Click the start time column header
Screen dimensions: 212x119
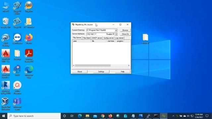click(x=111, y=41)
